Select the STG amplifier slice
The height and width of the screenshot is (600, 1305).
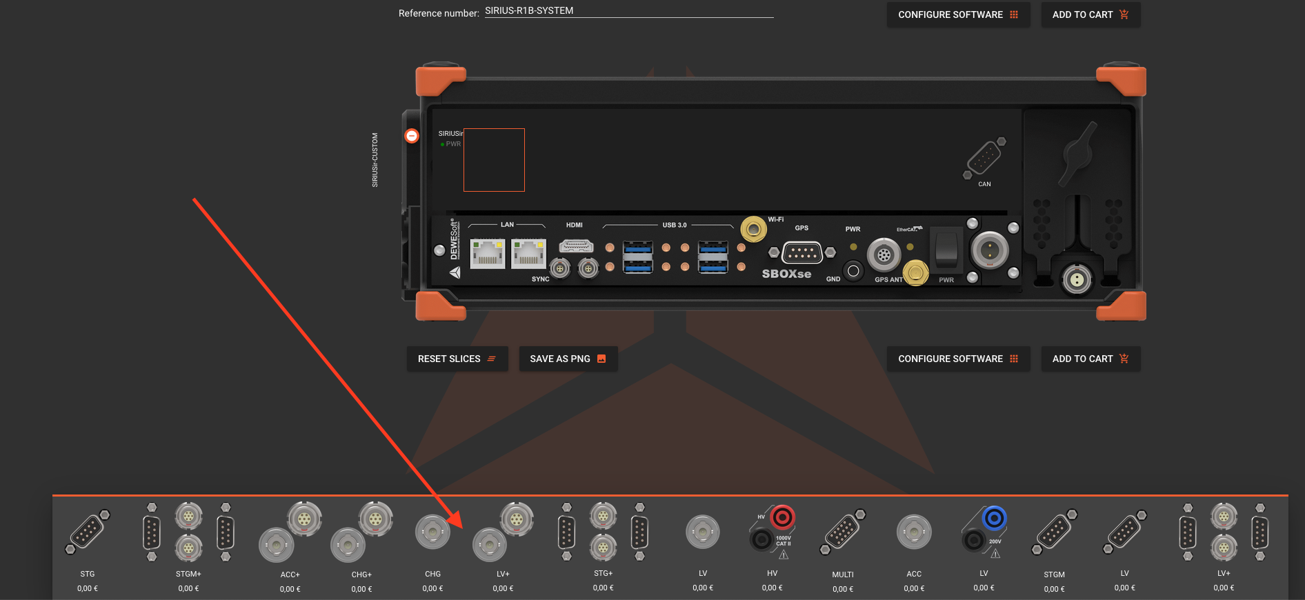click(88, 532)
